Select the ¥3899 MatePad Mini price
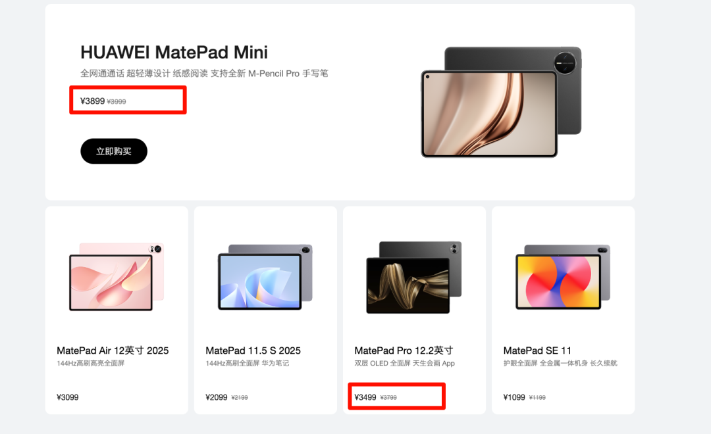The width and height of the screenshot is (711, 434). coord(93,101)
